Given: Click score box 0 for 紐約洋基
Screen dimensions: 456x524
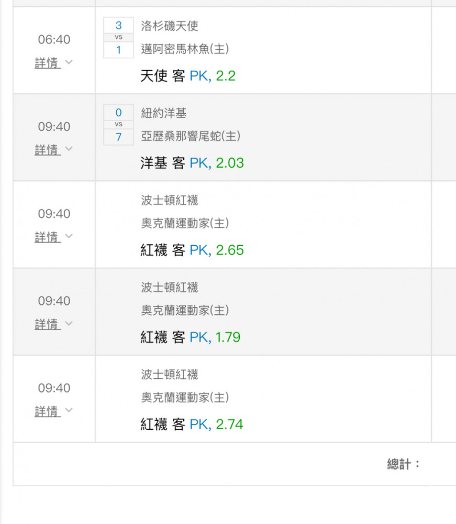Looking at the screenshot, I should click(118, 112).
